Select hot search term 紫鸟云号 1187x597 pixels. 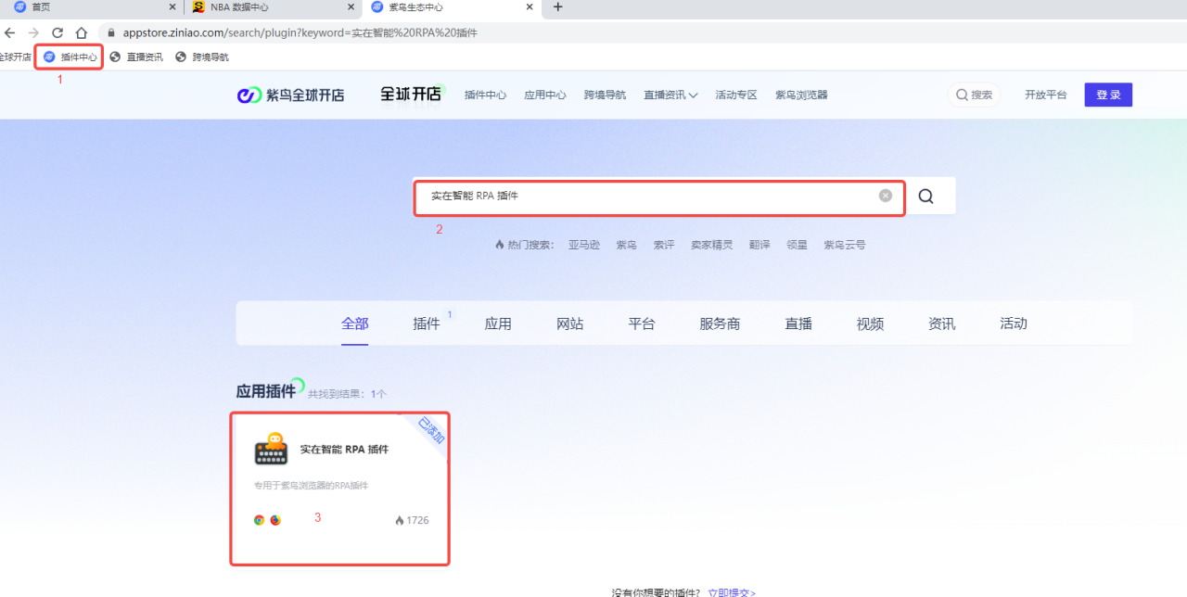click(x=845, y=245)
